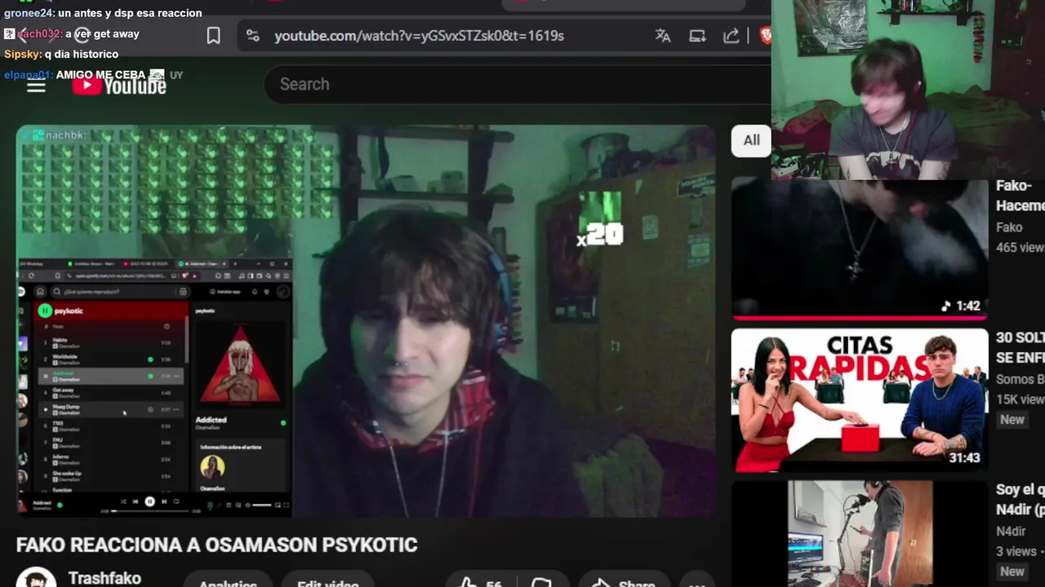Screen dimensions: 1045x587
Task: Open the 'Soy el q' N4dir video title
Action: (1020, 499)
